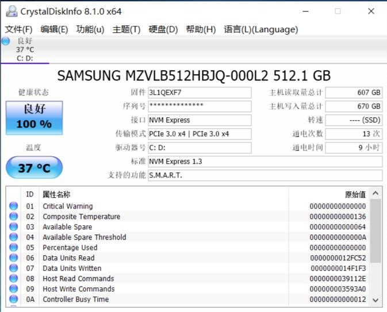Click the attribute list scrollbar thumb

tap(375, 231)
